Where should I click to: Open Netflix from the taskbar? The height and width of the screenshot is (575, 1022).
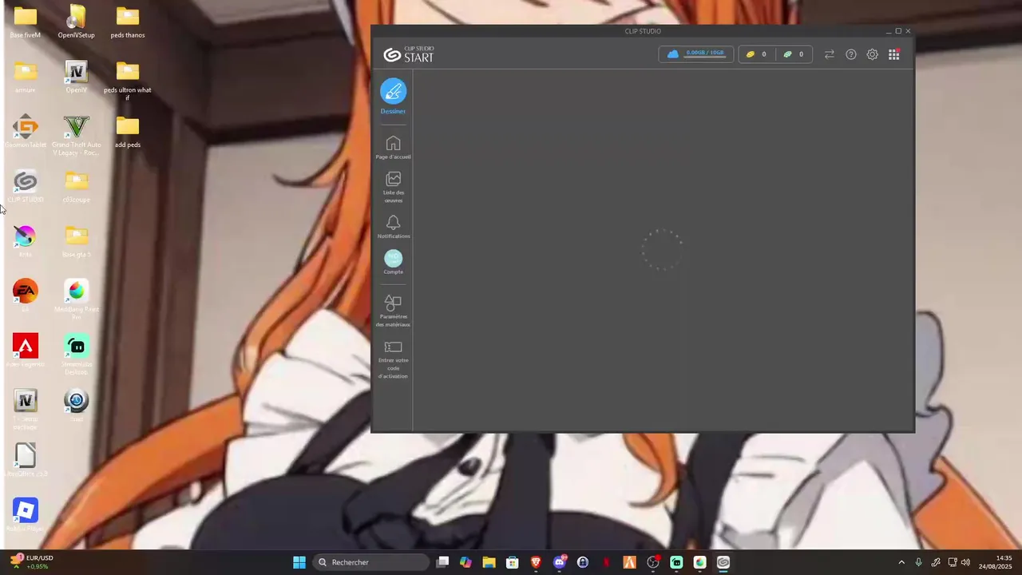click(606, 562)
